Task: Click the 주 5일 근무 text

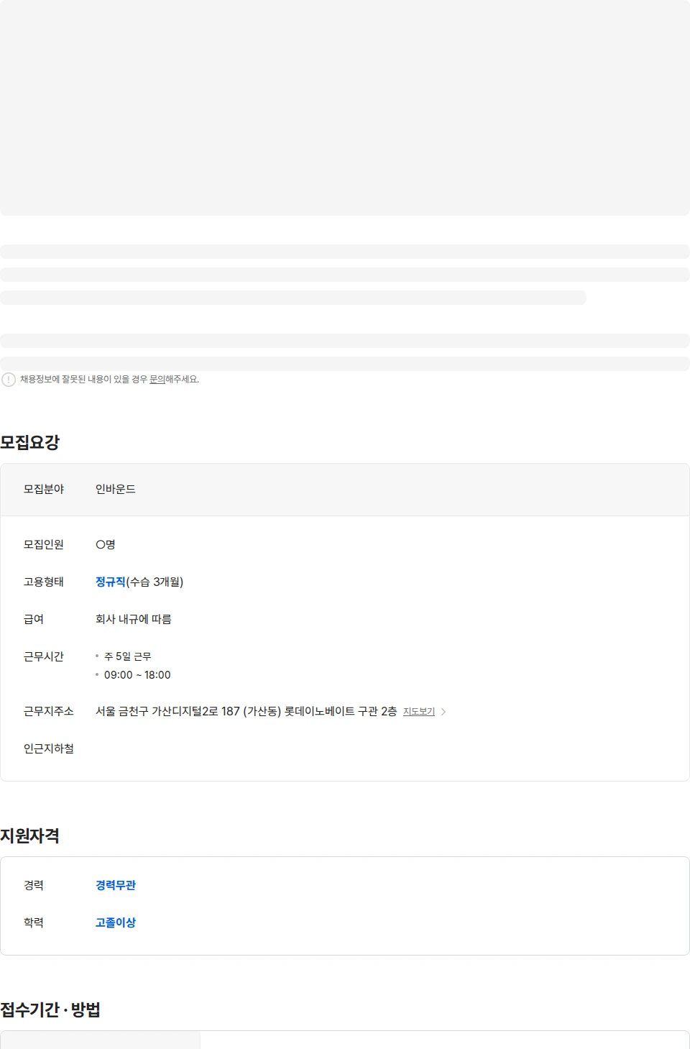Action: (x=128, y=656)
